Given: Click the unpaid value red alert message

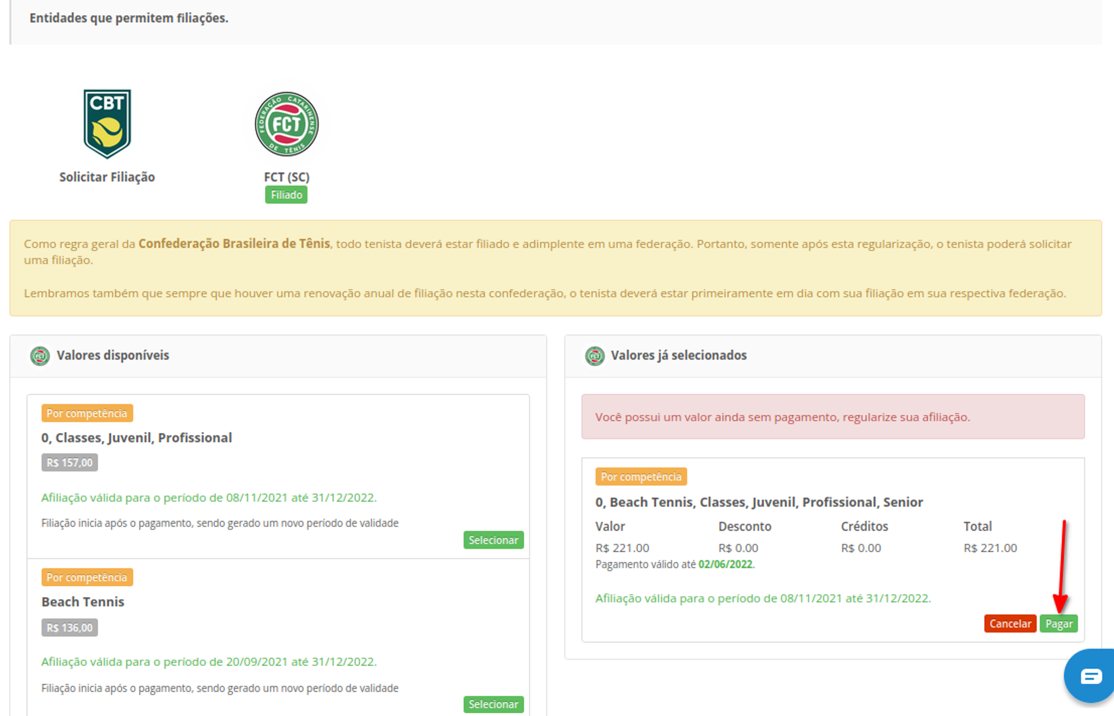Looking at the screenshot, I should 782,417.
